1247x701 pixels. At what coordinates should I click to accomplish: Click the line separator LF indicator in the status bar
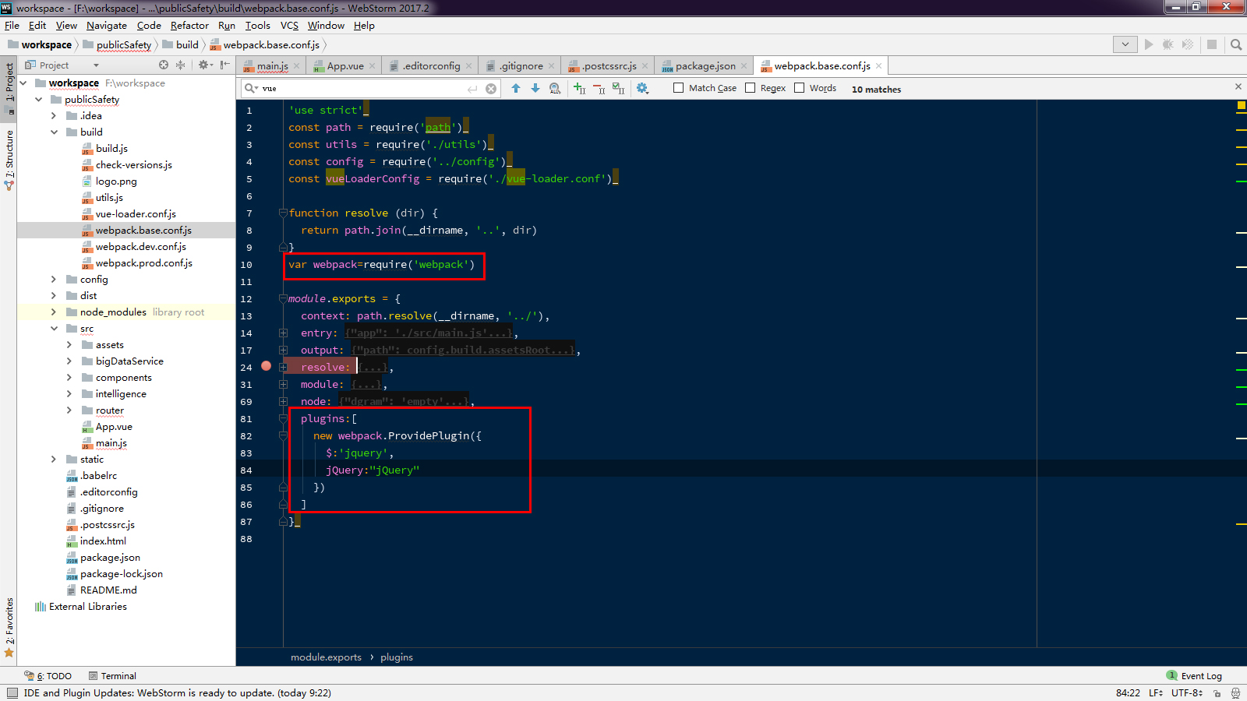(x=1156, y=693)
